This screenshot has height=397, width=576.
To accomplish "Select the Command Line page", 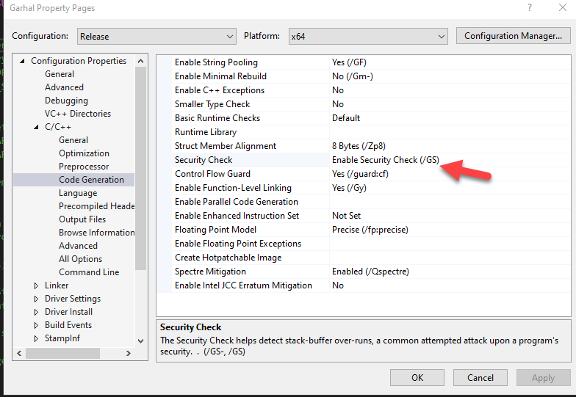I will 89,272.
